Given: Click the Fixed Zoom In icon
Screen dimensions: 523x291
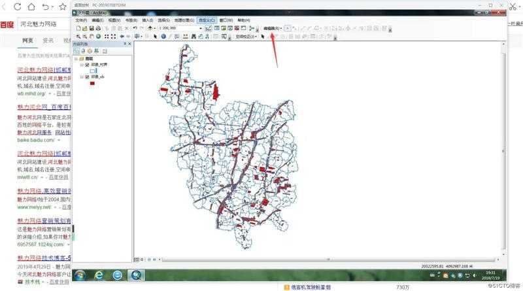Looking at the screenshot, I should (x=107, y=37).
